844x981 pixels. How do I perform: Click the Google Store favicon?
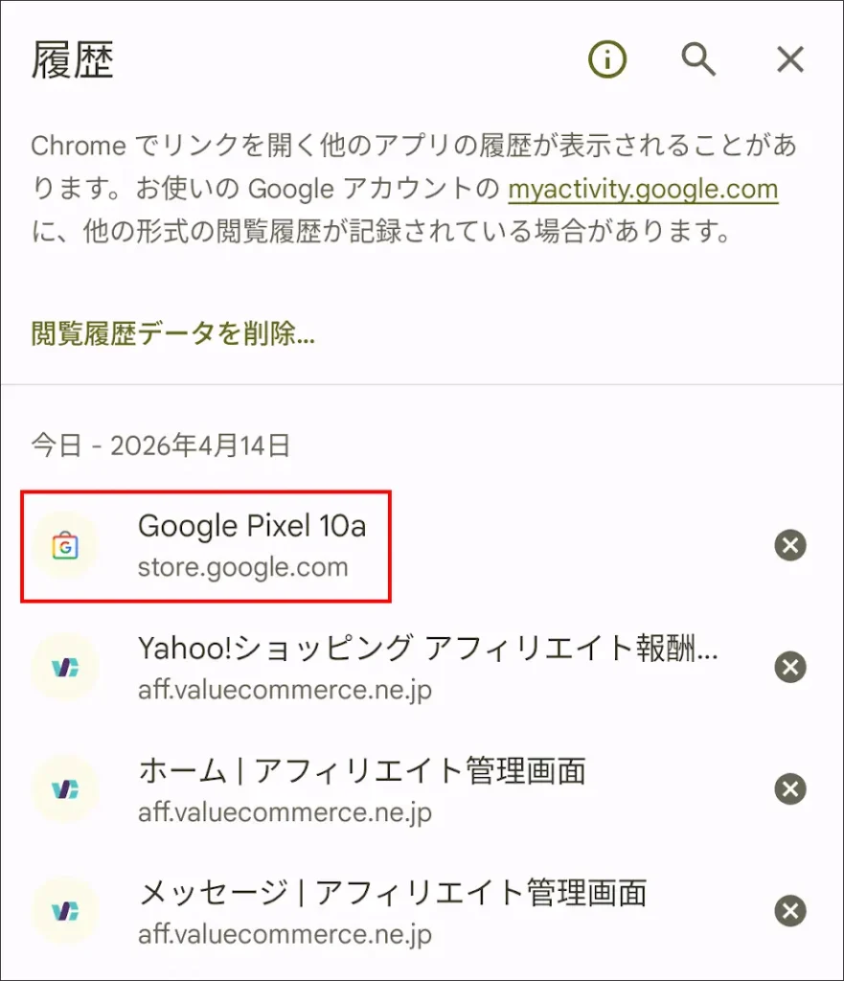pyautogui.click(x=64, y=547)
